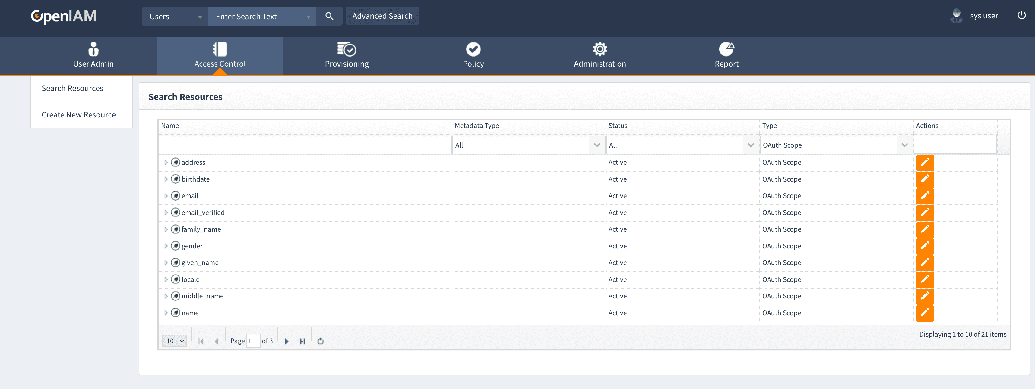Open the Administration menu tab
The height and width of the screenshot is (389, 1035).
coord(600,55)
